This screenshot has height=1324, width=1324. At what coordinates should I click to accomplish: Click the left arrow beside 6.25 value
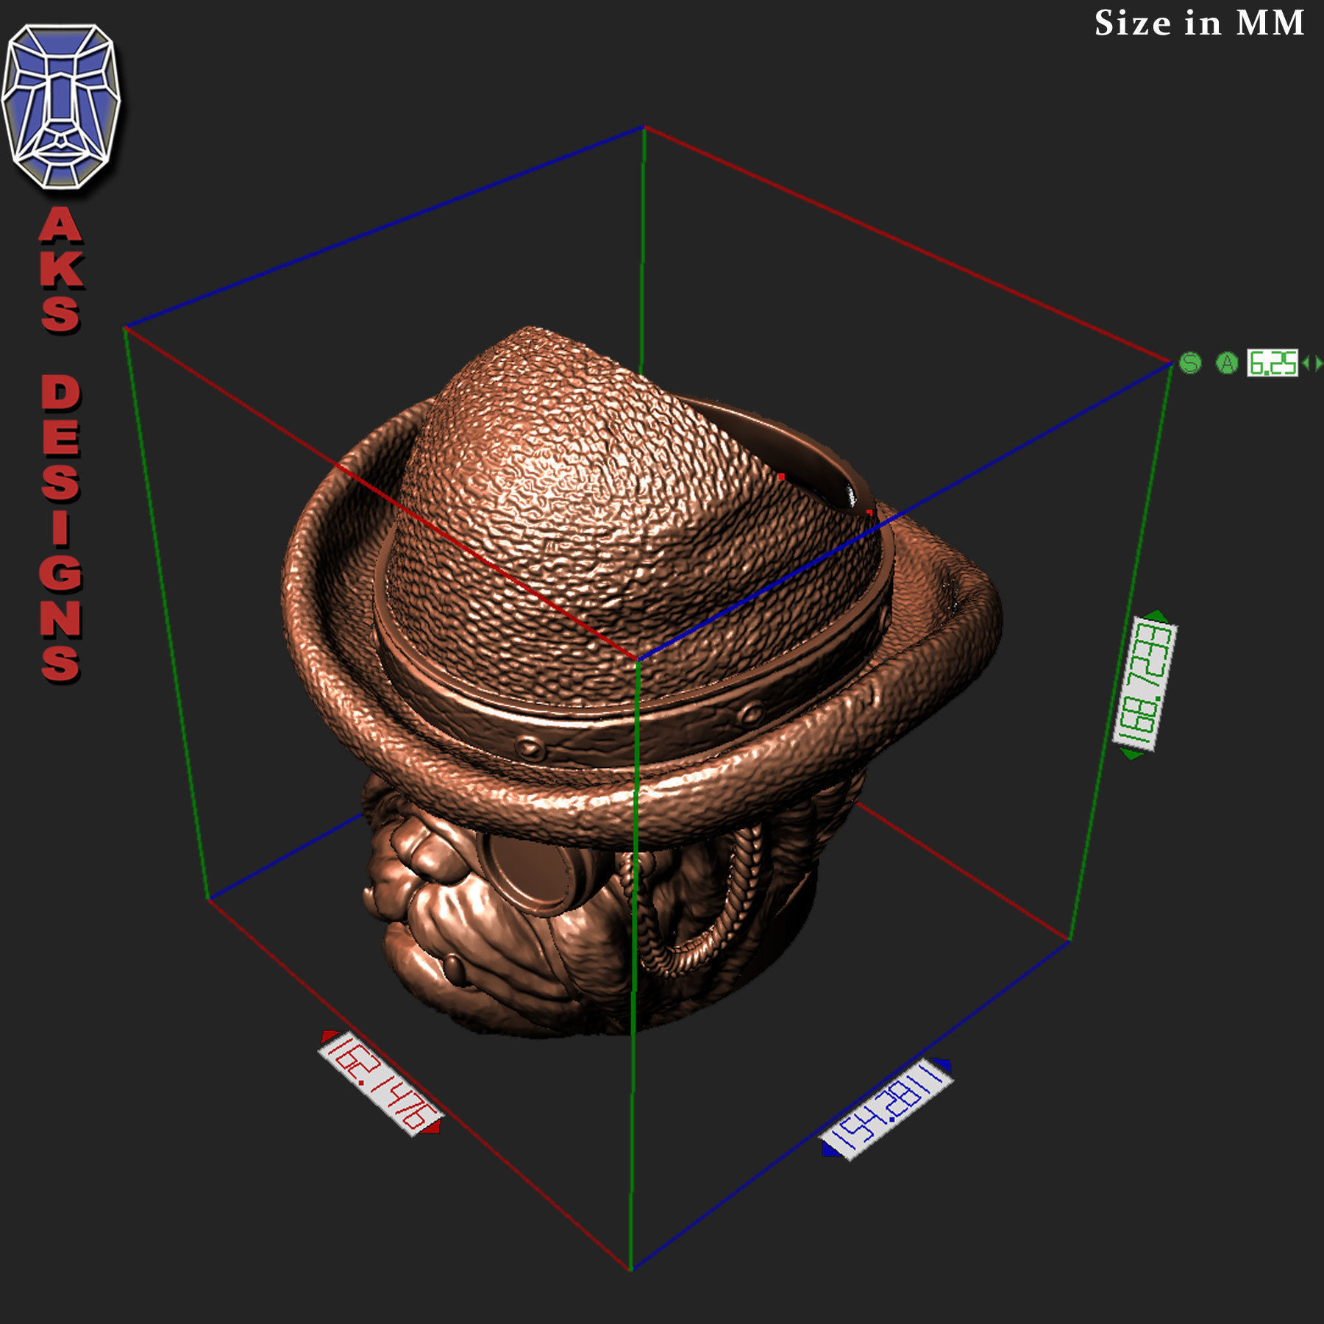(x=1306, y=363)
